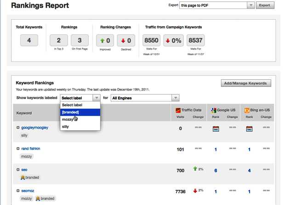Click green up arrow in seo row
285x205 pixels.
[x=195, y=169]
